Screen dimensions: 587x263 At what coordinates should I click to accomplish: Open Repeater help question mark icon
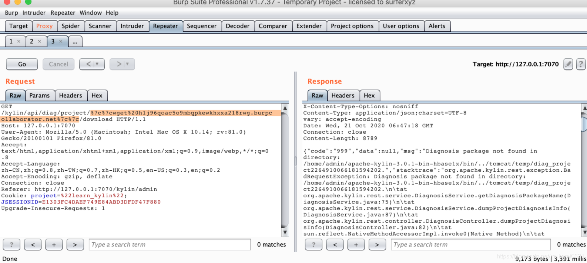pyautogui.click(x=581, y=64)
